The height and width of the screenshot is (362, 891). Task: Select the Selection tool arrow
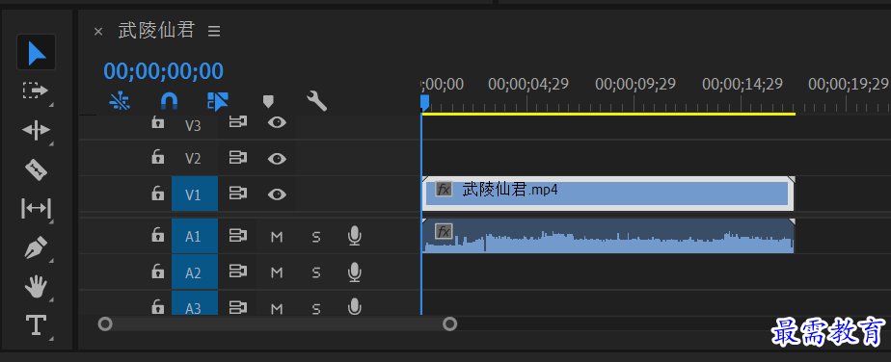point(37,53)
